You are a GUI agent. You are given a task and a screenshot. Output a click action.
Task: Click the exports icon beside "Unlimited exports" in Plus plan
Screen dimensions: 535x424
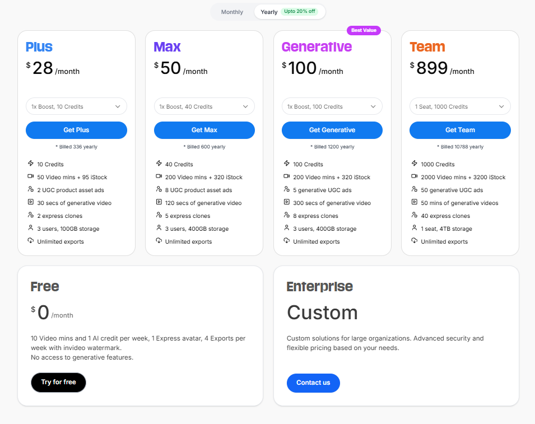(31, 241)
